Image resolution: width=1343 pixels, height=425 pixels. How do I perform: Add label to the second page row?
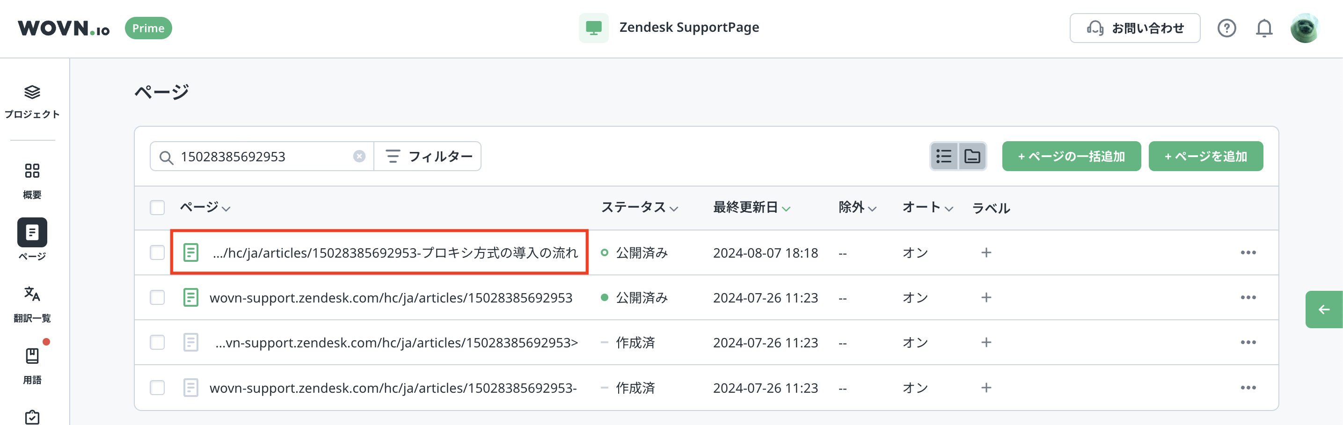[x=986, y=297]
